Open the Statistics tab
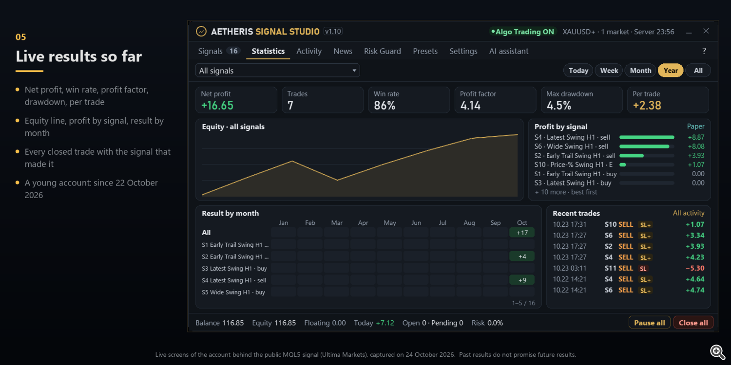 (x=268, y=51)
